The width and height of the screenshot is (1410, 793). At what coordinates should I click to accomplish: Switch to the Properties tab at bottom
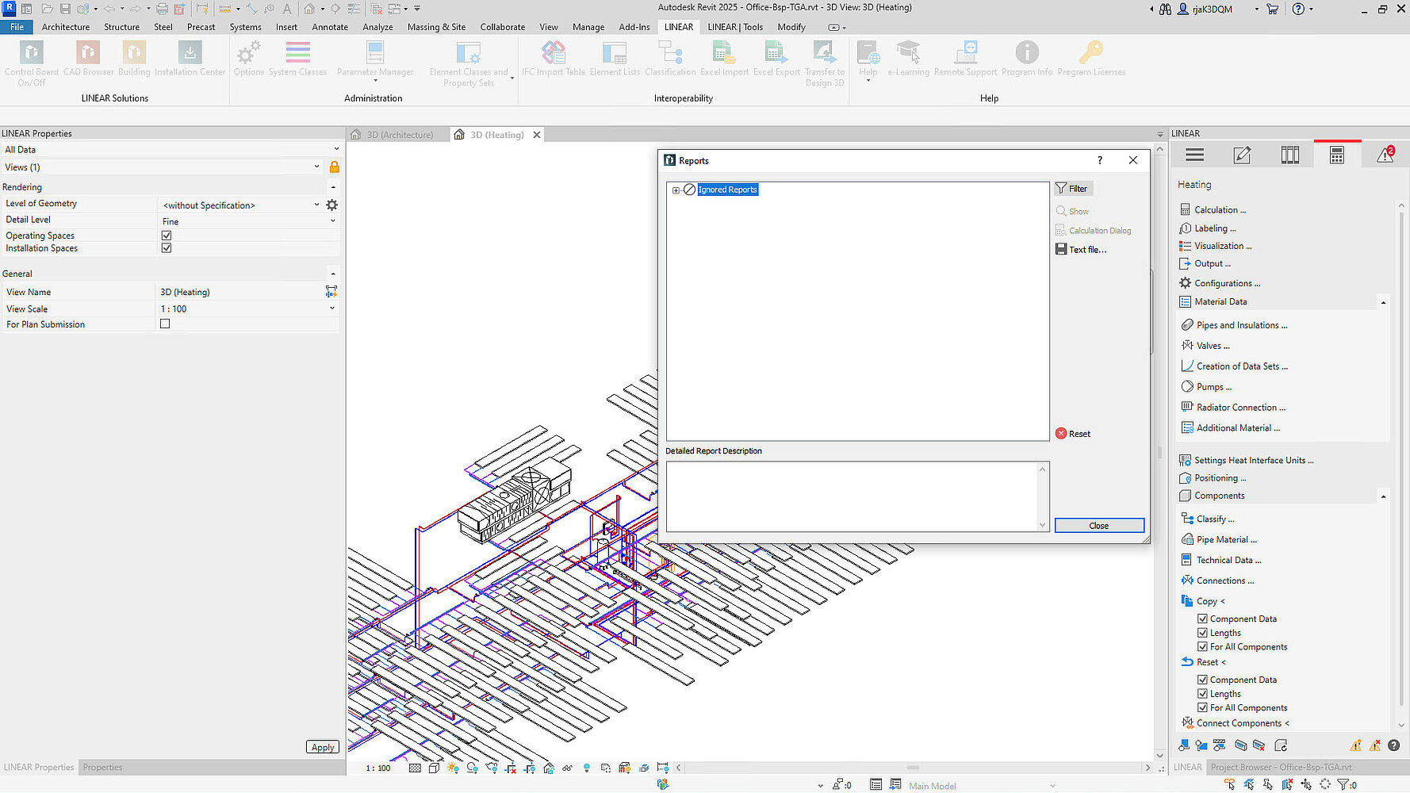103,768
